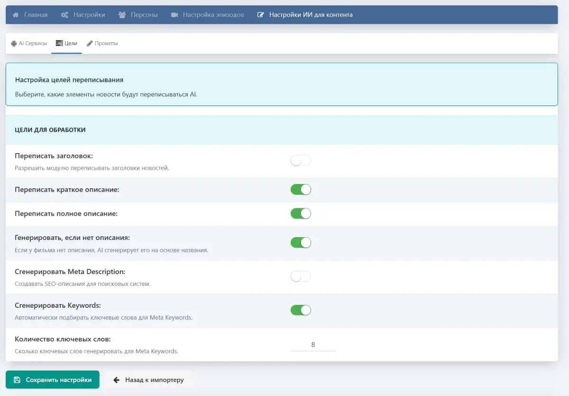569x396 pixels.
Task: Enable Сгенерировать Meta Description toggle
Action: tap(301, 276)
